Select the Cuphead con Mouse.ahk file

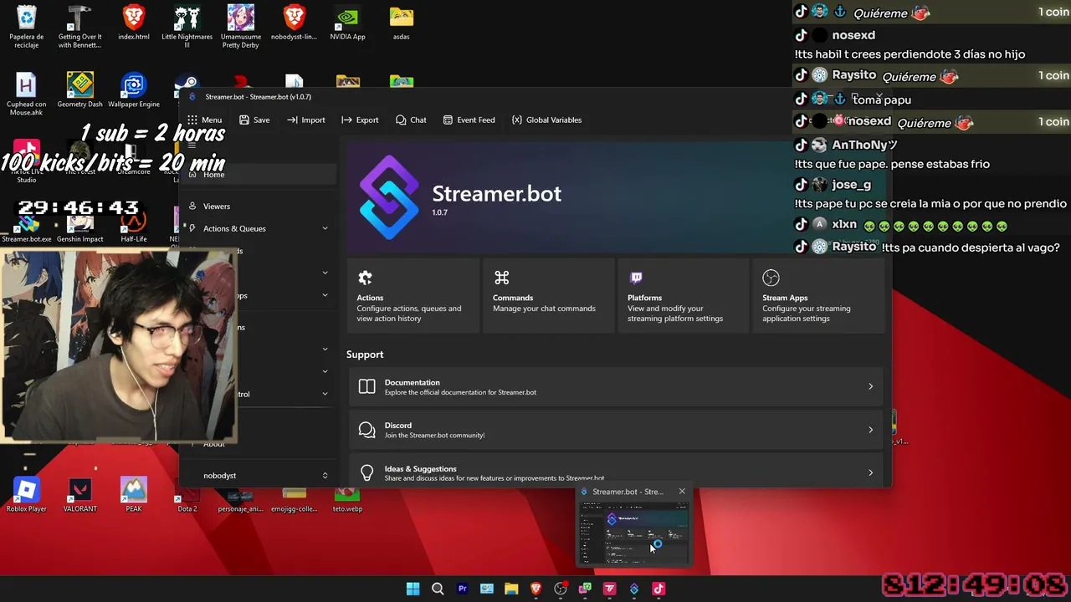(27, 94)
